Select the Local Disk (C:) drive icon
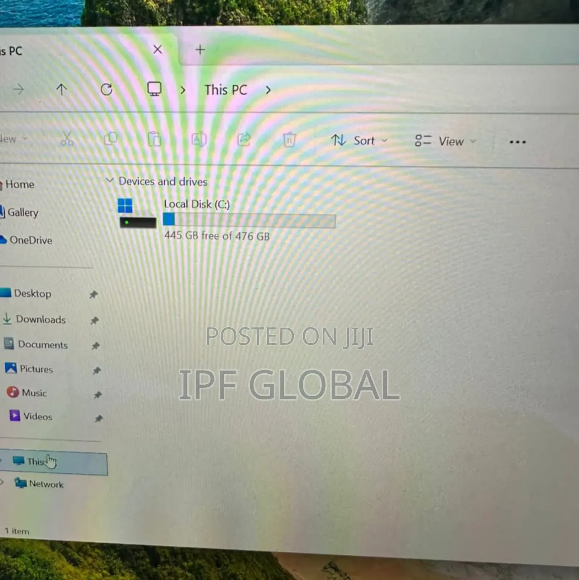Screen dimensions: 579x580 point(138,213)
